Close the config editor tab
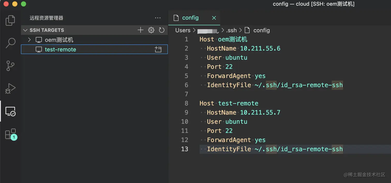 pyautogui.click(x=214, y=18)
